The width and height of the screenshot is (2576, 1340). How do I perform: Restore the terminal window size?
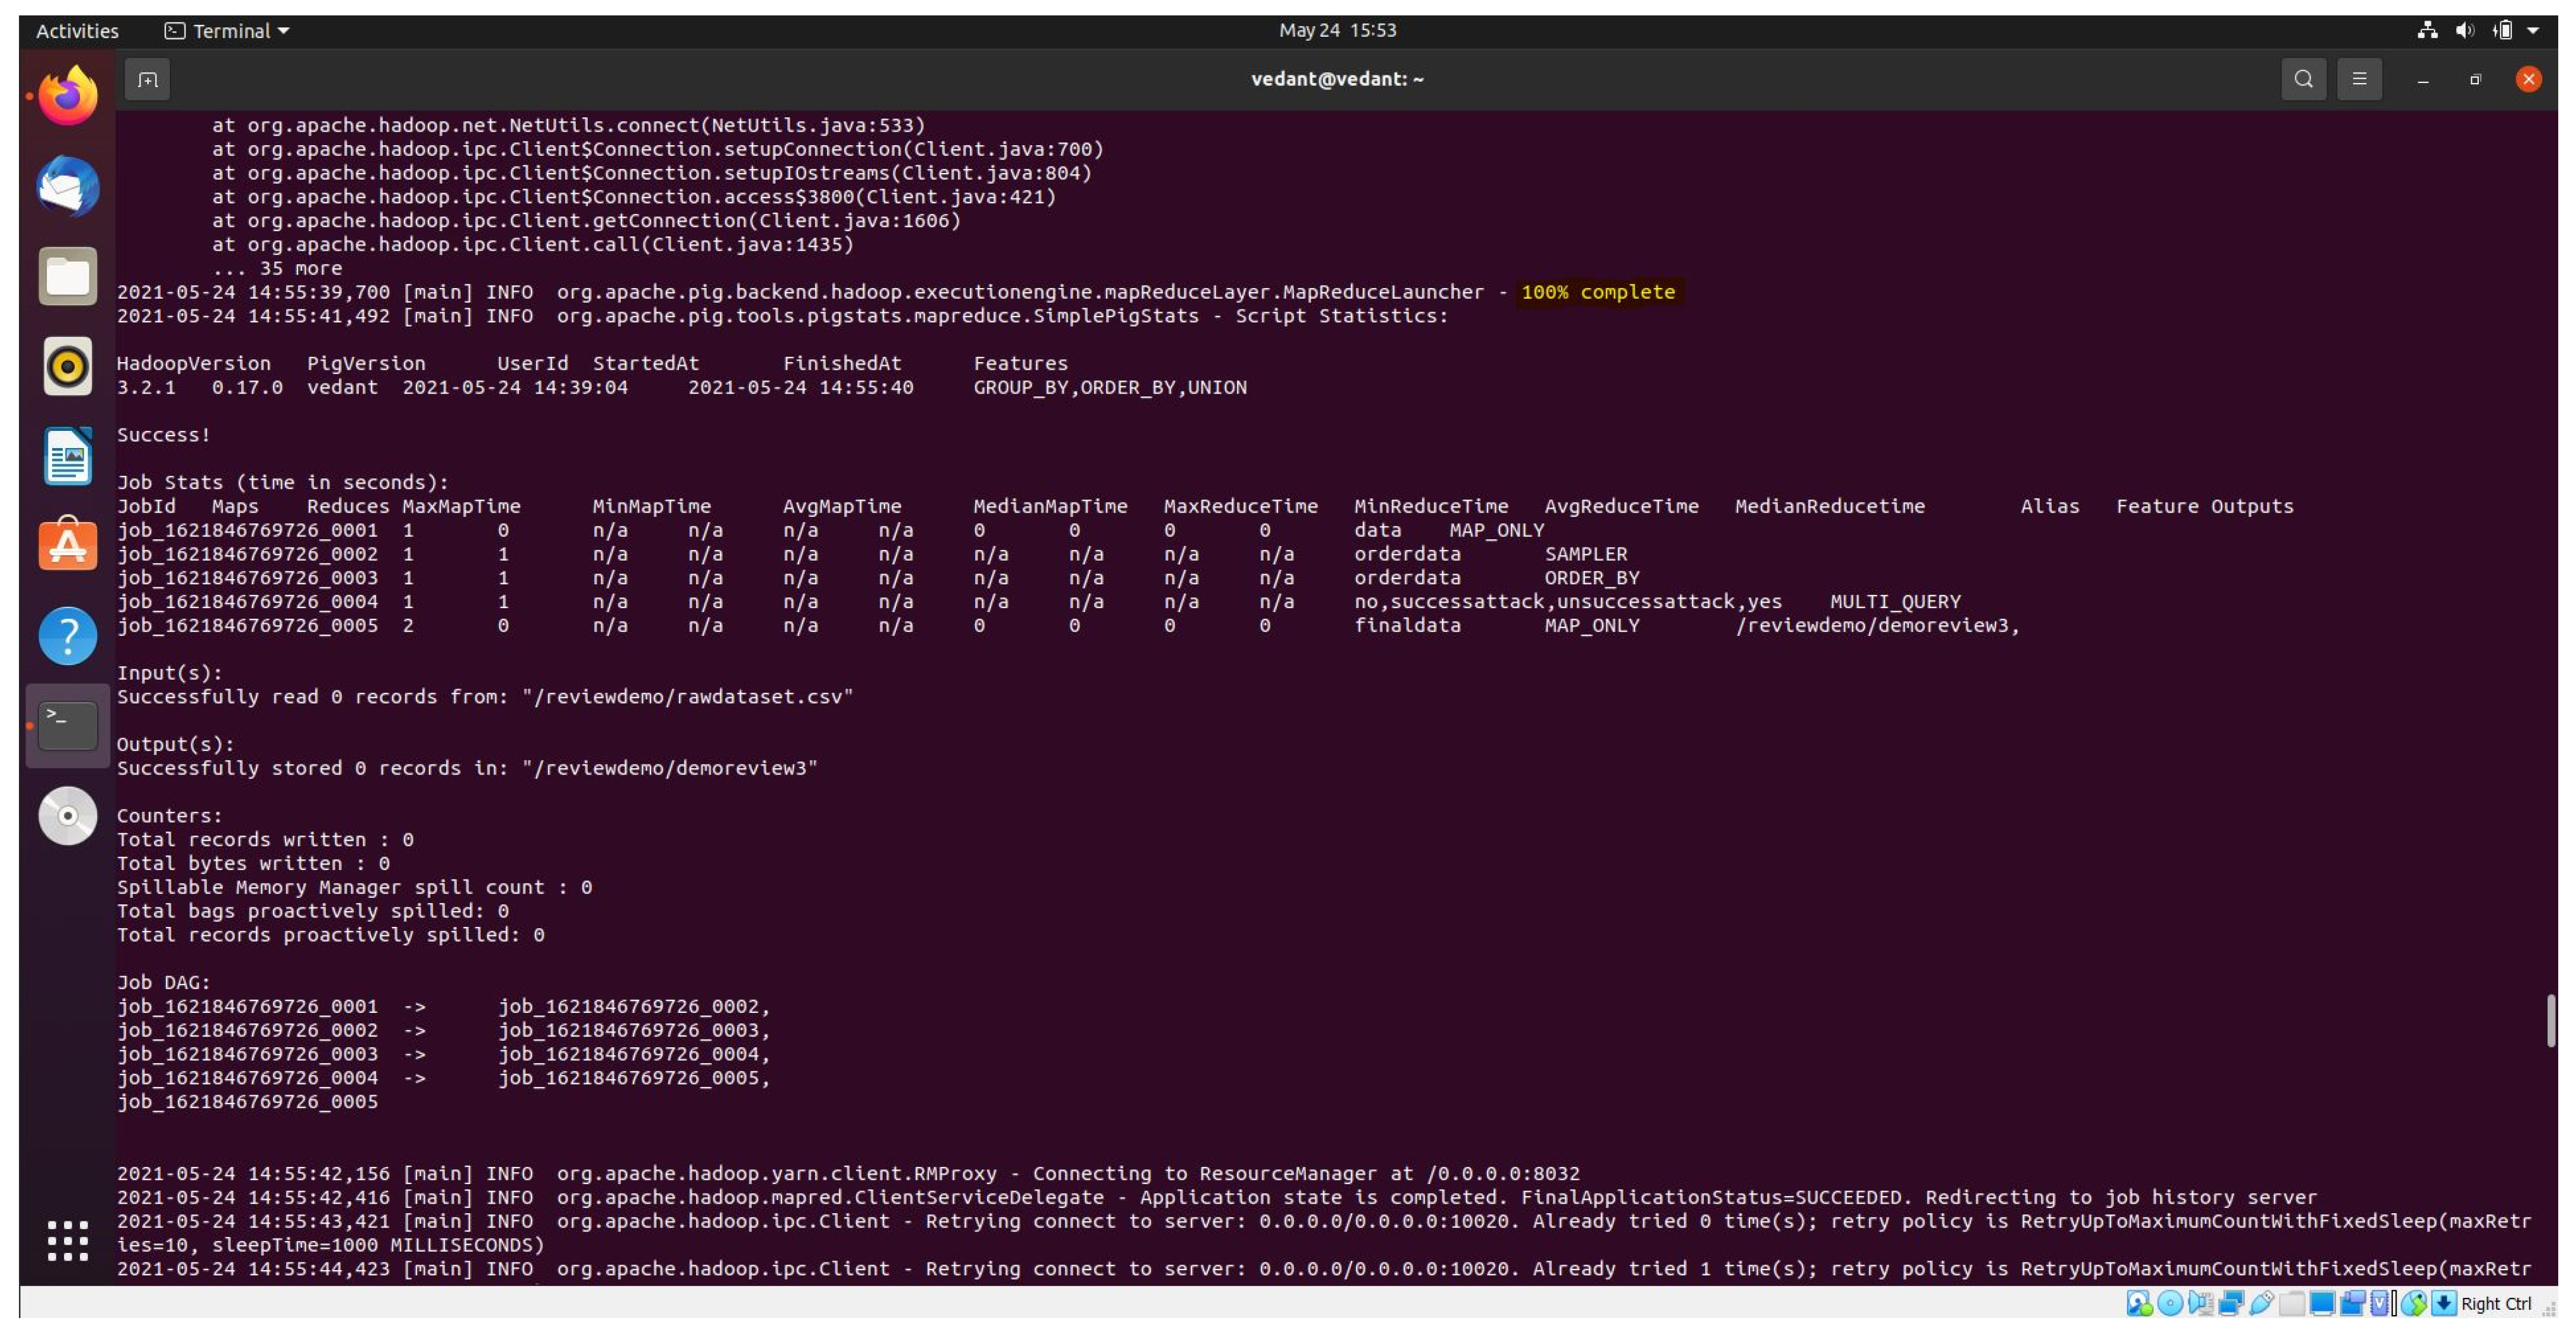coord(2475,79)
